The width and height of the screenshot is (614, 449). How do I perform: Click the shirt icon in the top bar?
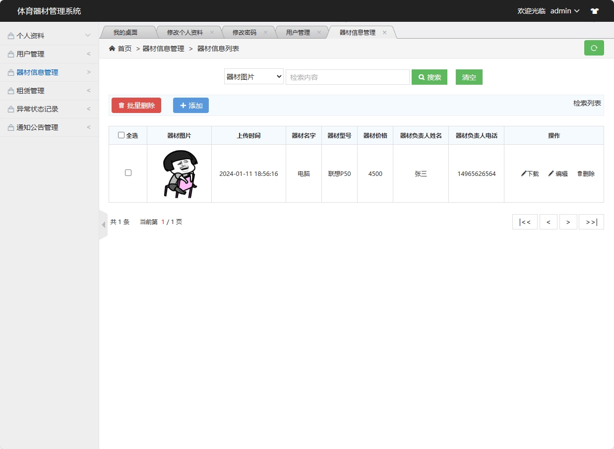594,10
